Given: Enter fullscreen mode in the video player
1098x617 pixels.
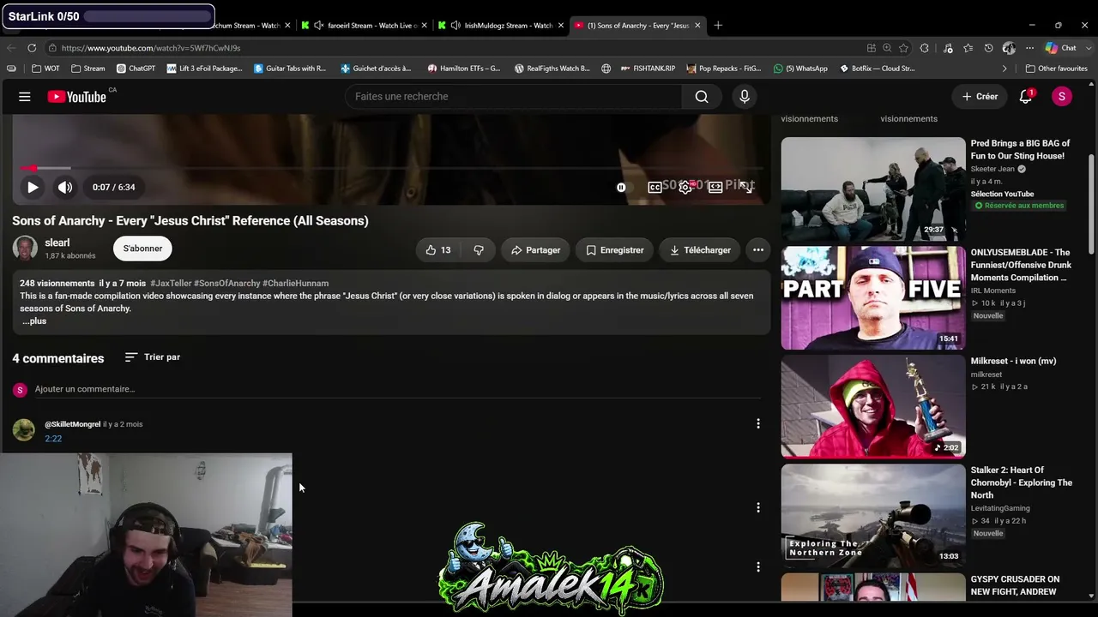Looking at the screenshot, I should [x=746, y=187].
